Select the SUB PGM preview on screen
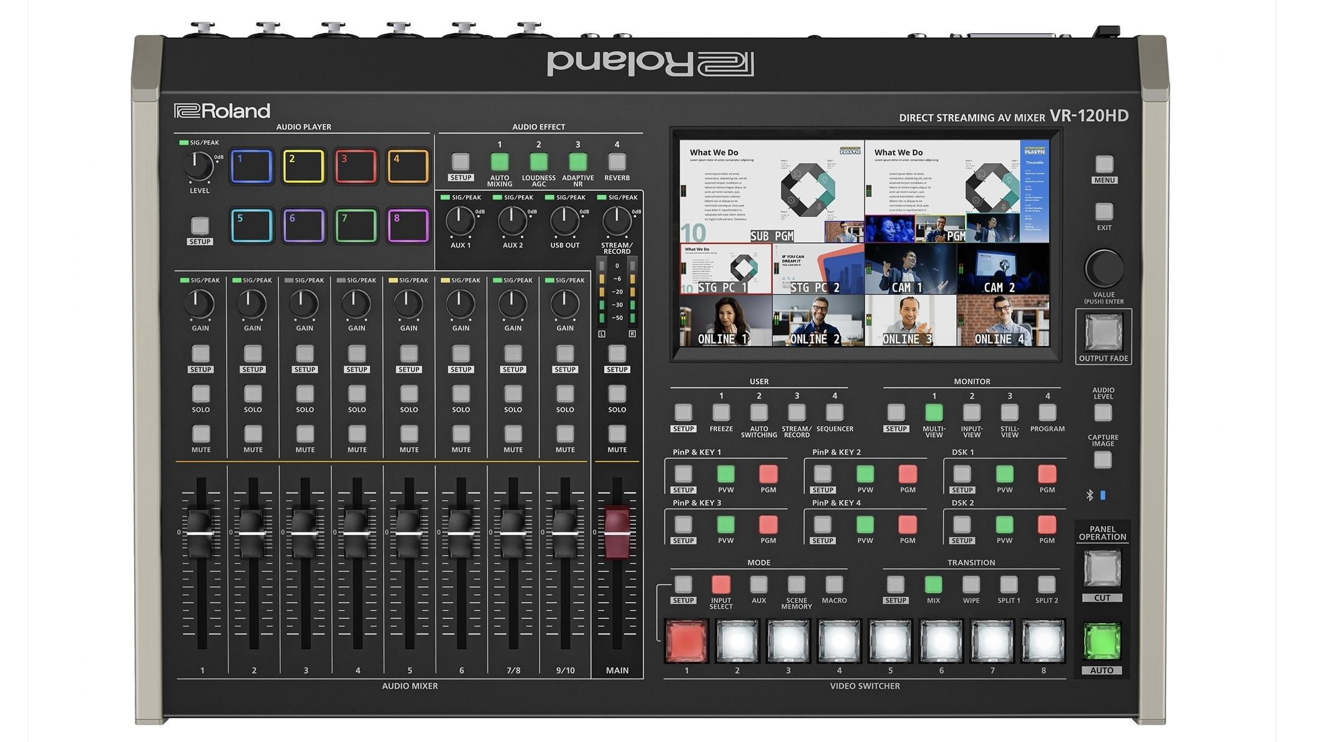Screen dimensions: 1320x742 772,191
